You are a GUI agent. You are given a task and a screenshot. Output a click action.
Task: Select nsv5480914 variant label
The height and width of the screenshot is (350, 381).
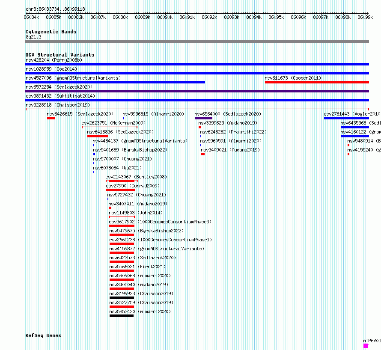(364, 141)
